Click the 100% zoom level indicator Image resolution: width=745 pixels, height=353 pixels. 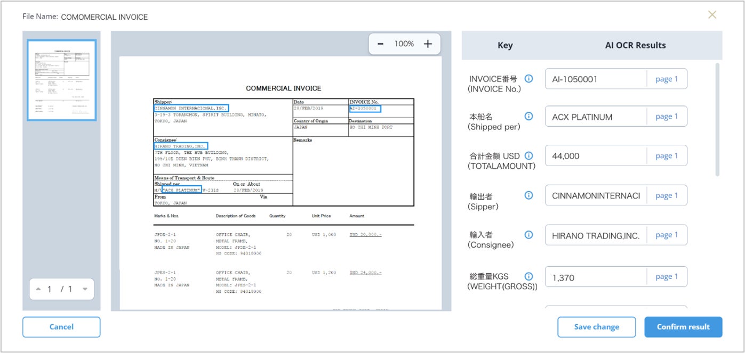(x=404, y=44)
